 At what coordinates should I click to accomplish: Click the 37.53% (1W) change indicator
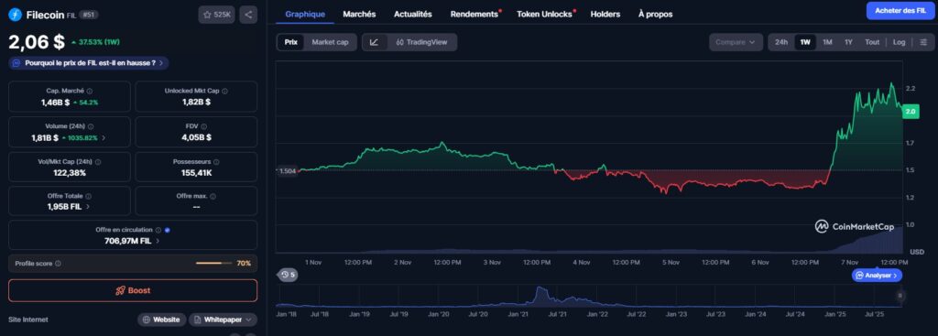(x=96, y=42)
